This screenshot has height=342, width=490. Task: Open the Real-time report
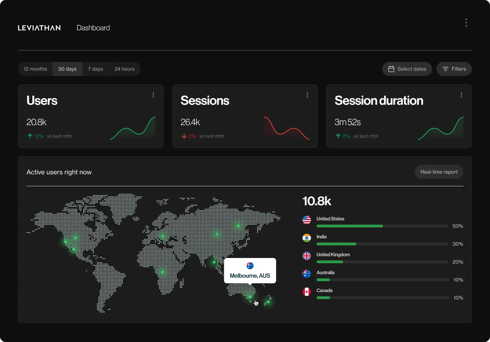[x=439, y=172]
